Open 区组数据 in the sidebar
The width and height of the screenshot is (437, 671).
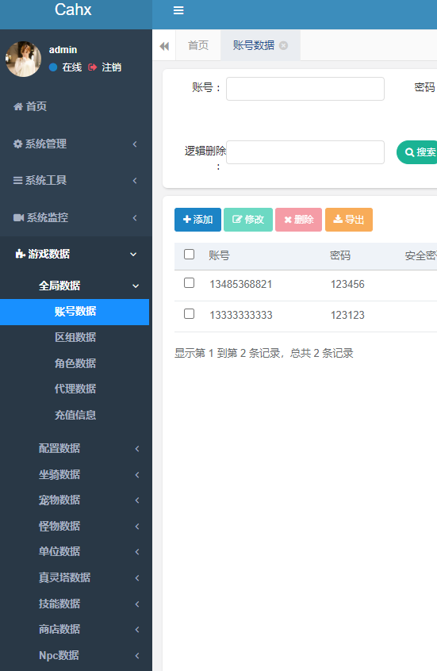tap(75, 337)
